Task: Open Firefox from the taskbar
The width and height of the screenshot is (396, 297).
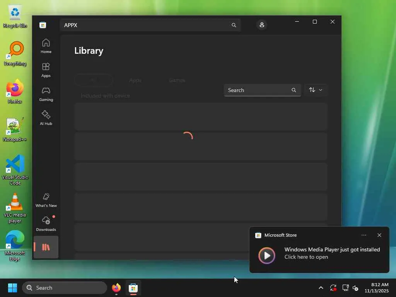Action: pos(116,288)
